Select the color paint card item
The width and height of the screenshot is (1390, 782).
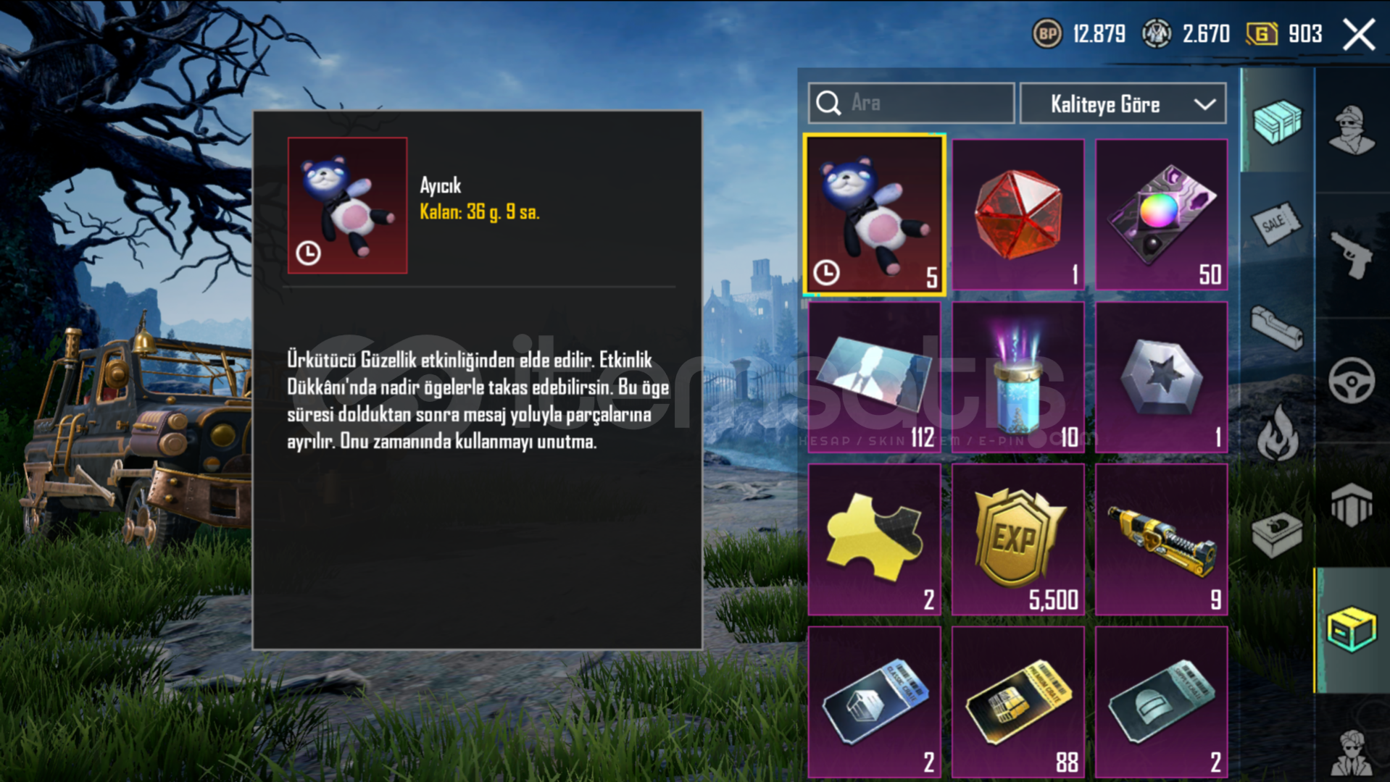pyautogui.click(x=1162, y=215)
